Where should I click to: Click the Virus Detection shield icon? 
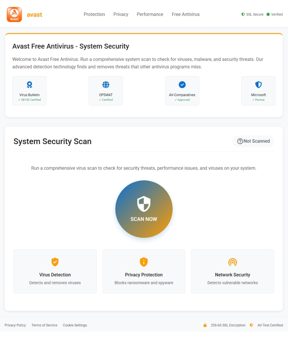click(55, 262)
